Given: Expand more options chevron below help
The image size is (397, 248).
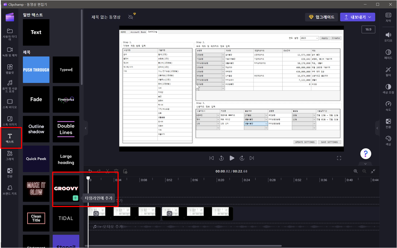Looking at the screenshot, I should 365,164.
